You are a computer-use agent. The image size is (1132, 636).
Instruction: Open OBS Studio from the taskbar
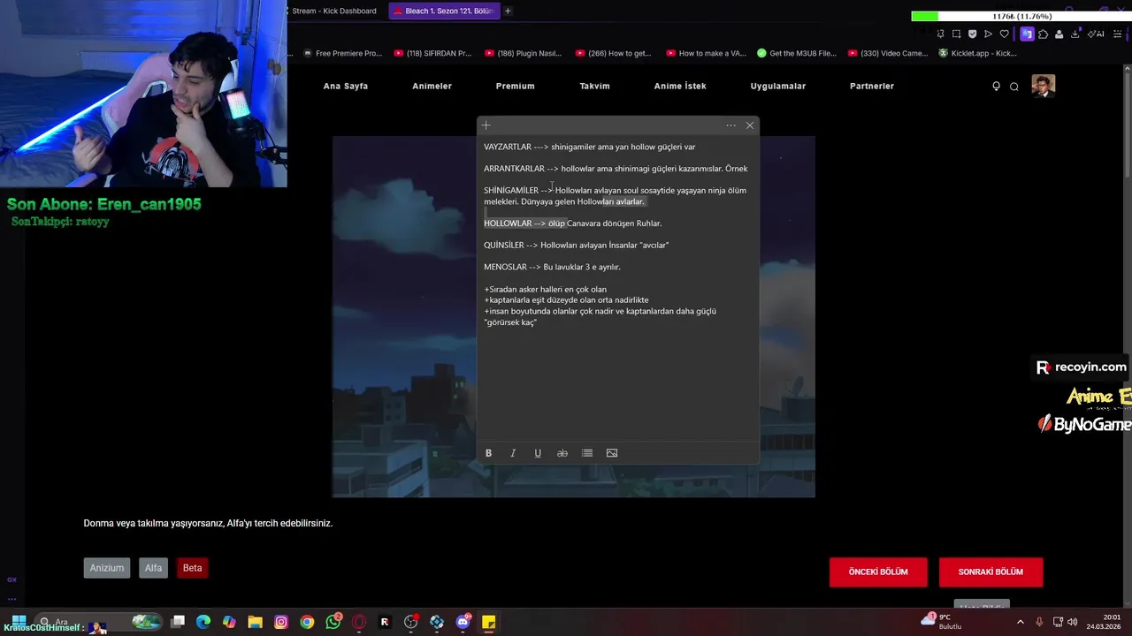tap(411, 622)
